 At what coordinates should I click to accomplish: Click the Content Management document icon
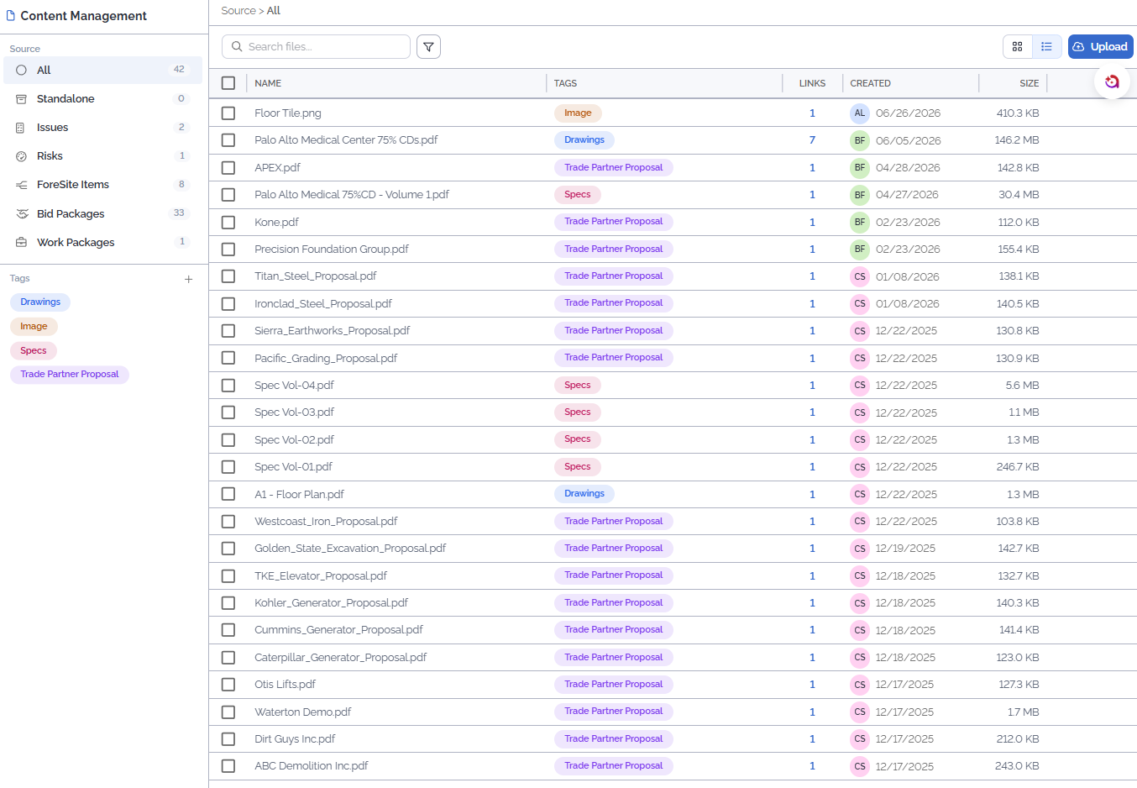(11, 16)
